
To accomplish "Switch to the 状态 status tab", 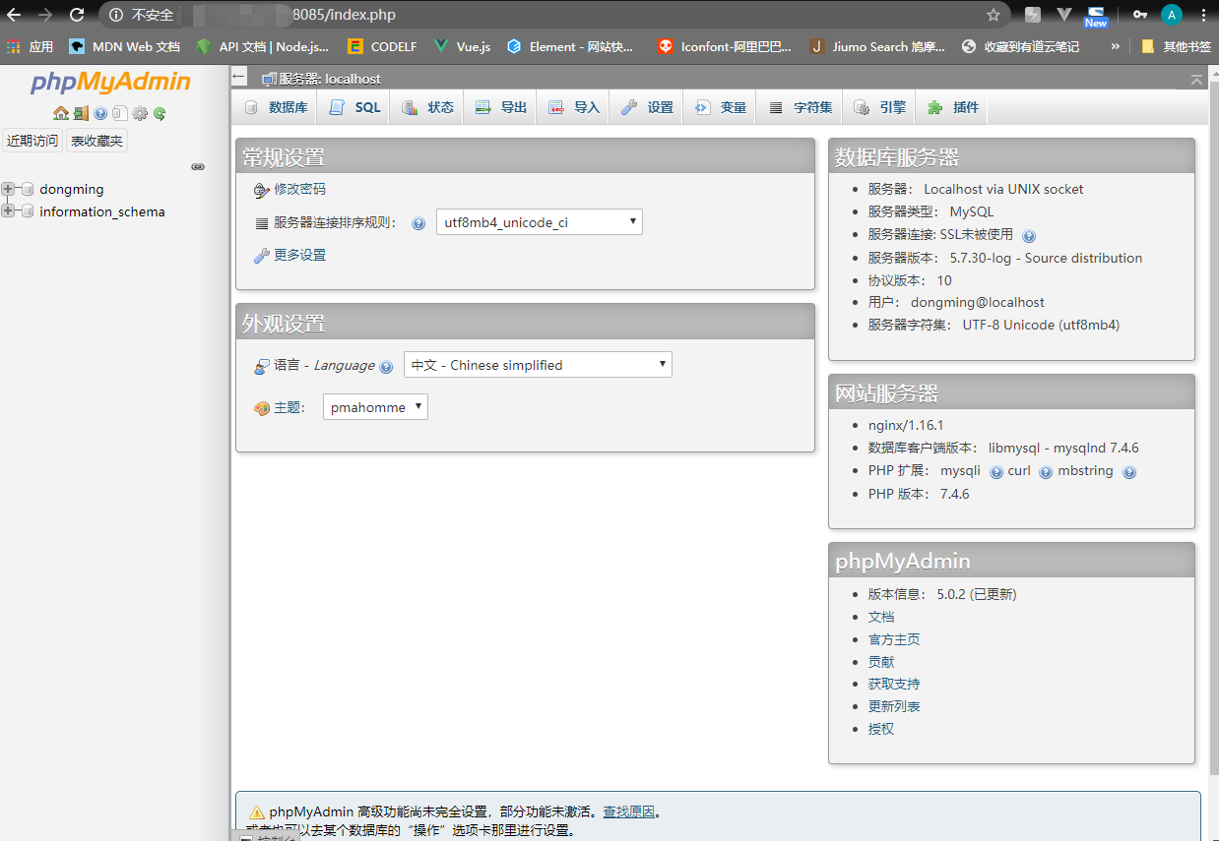I will tap(426, 106).
